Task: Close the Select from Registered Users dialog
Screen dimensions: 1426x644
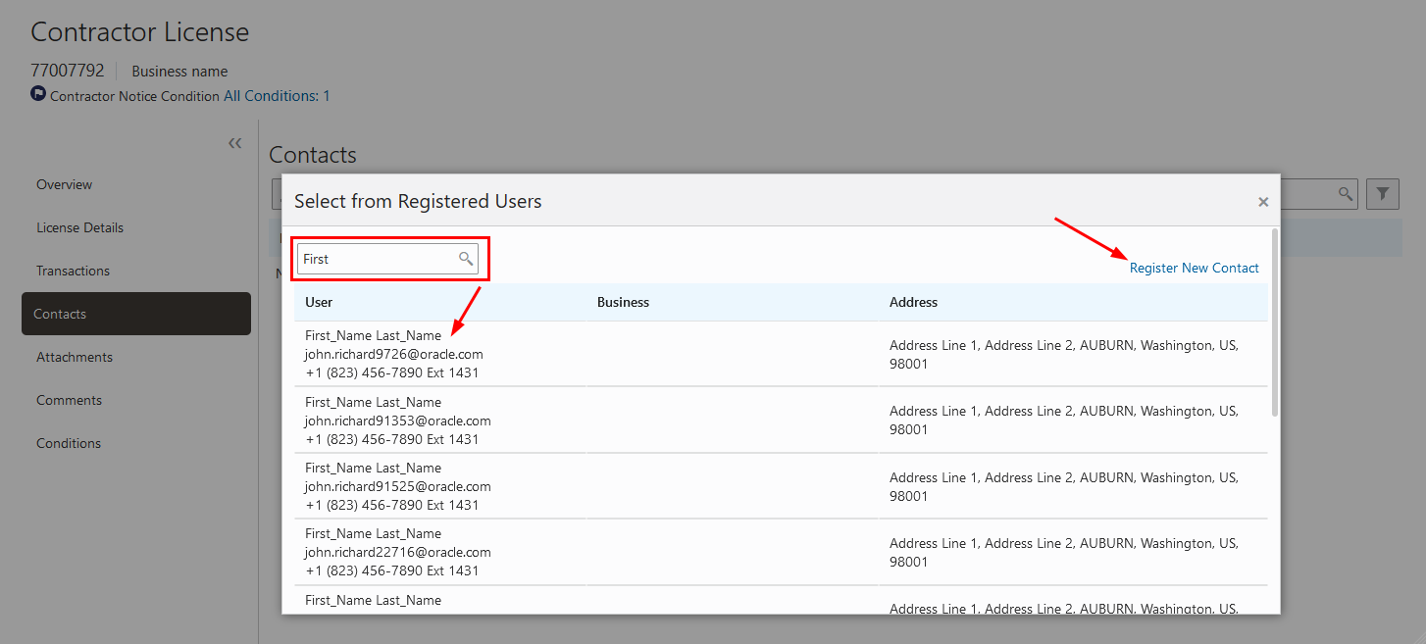Action: pyautogui.click(x=1263, y=202)
